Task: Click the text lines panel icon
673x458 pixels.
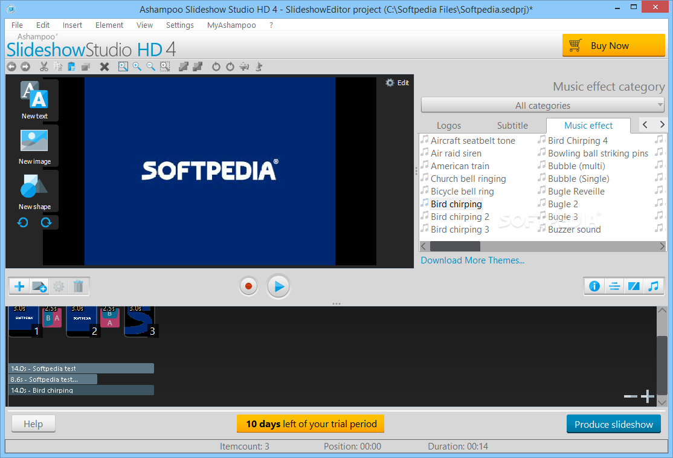Action: 614,286
